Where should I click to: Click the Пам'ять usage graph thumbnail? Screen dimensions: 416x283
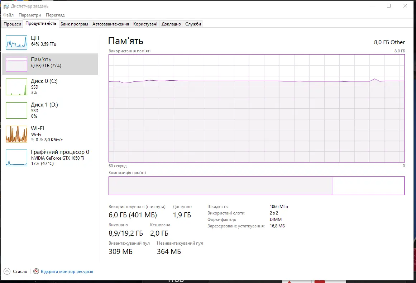click(x=16, y=64)
